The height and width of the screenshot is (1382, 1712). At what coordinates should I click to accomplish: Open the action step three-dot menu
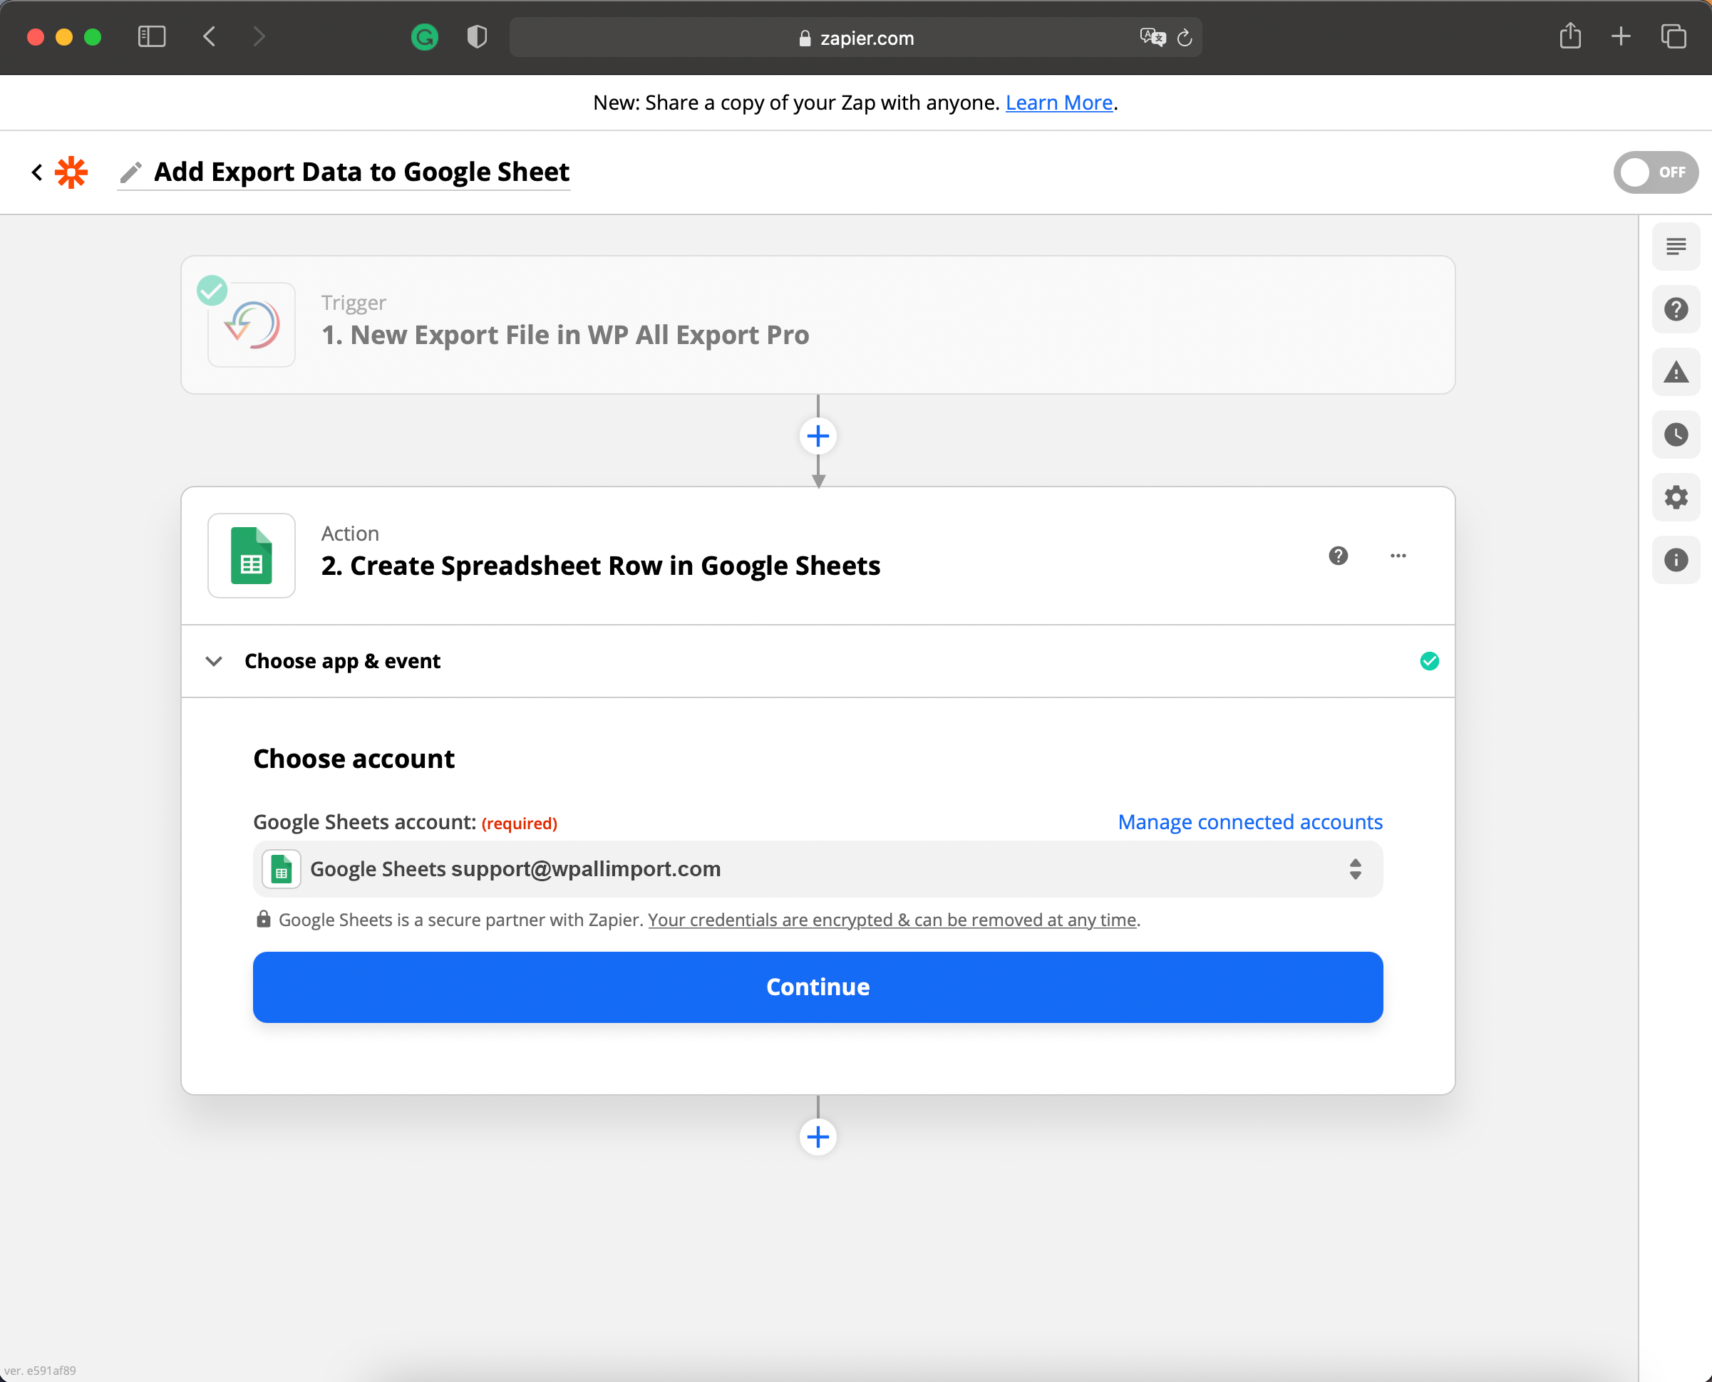1398,556
